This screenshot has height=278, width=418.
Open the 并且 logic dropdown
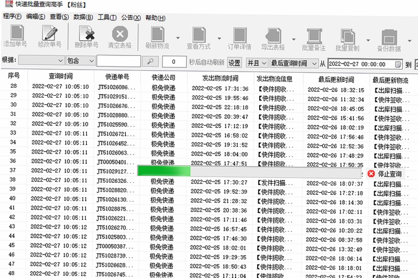[257, 63]
